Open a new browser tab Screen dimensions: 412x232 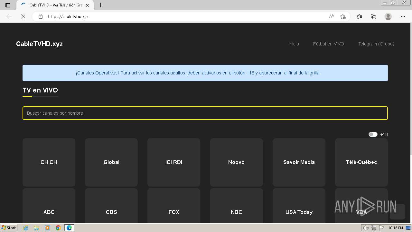[x=101, y=5]
